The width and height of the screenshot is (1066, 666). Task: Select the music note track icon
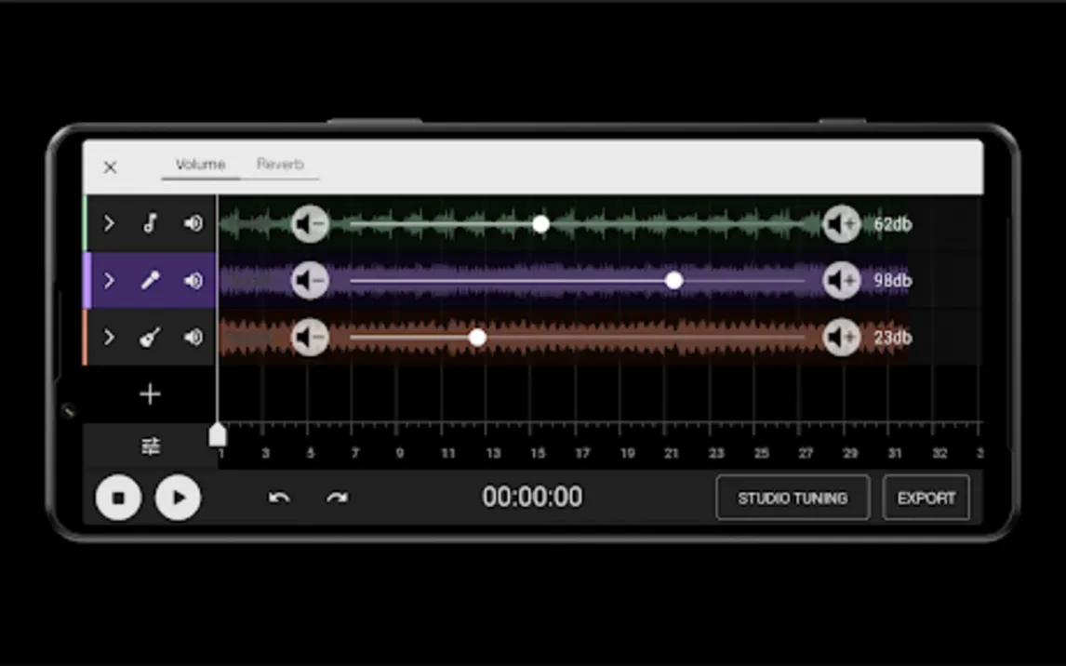click(150, 223)
